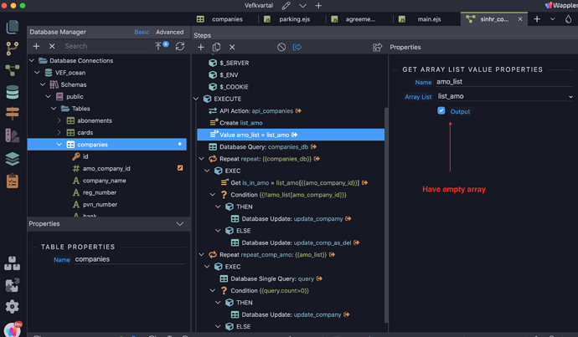Viewport: 578px width, 337px height.
Task: Open the Server Connect workflow sidebar icon
Action: click(x=13, y=70)
